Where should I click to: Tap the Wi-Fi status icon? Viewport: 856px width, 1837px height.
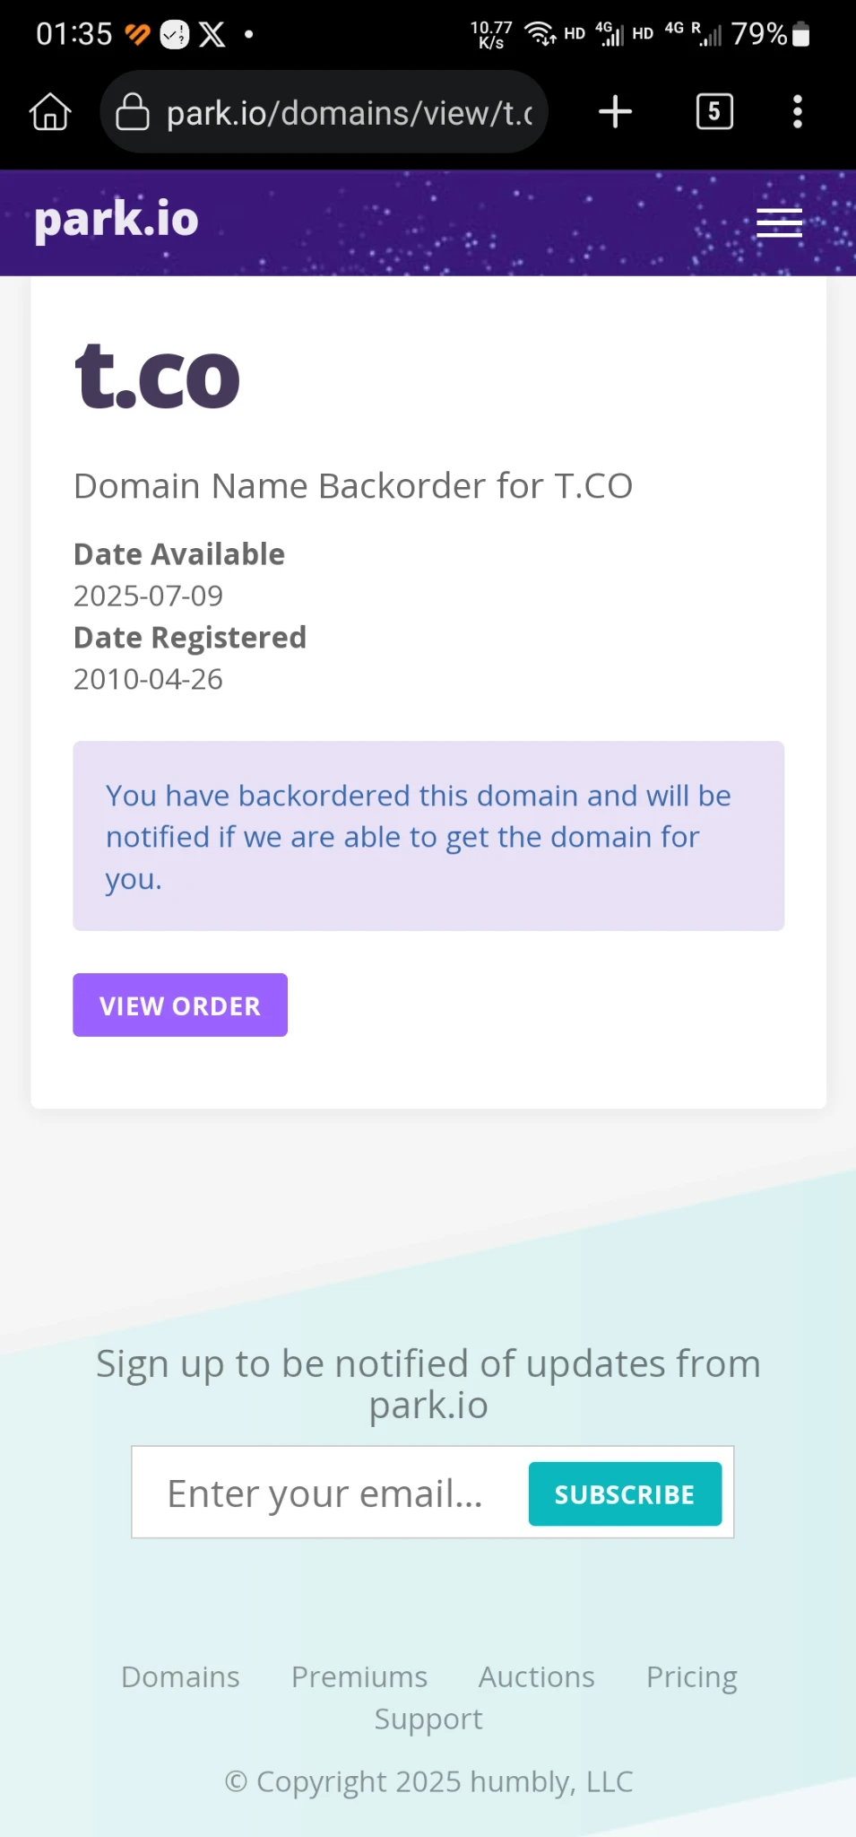point(540,34)
